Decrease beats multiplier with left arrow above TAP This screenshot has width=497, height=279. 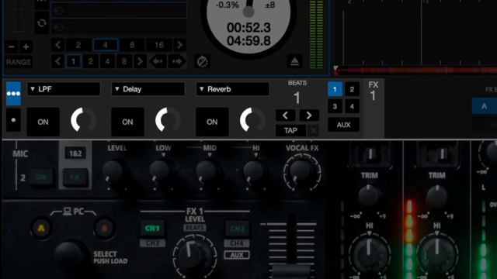click(285, 115)
